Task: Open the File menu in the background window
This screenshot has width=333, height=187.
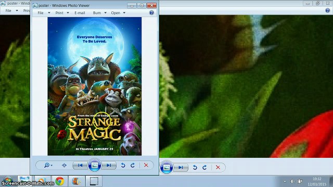Action: 8,10
